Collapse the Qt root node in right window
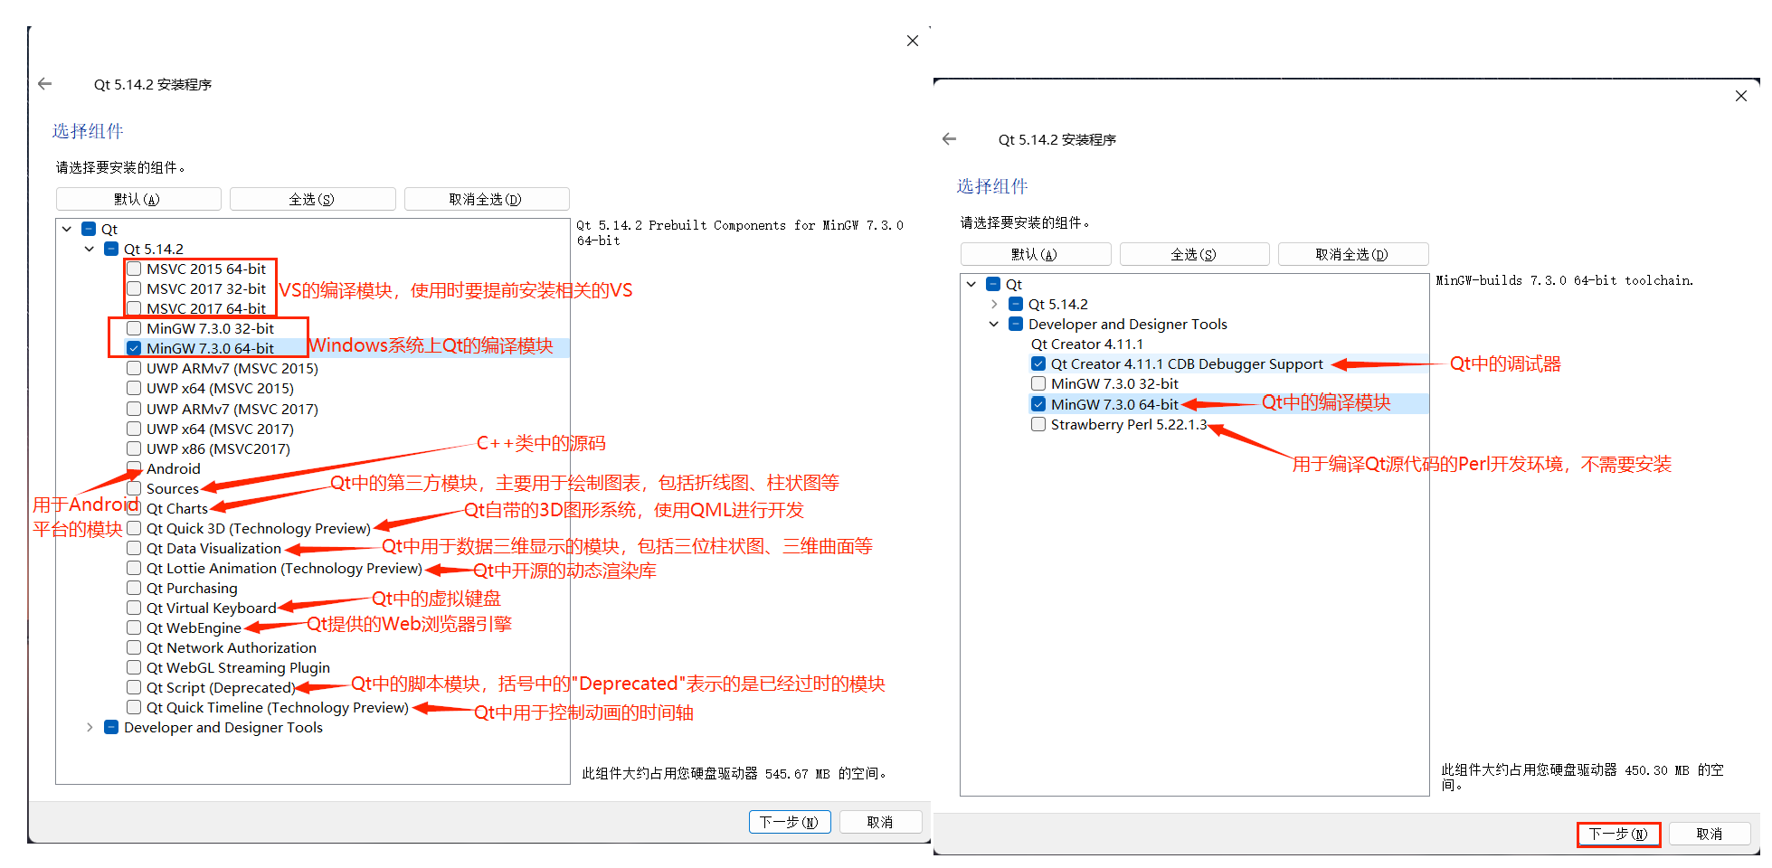 [971, 284]
